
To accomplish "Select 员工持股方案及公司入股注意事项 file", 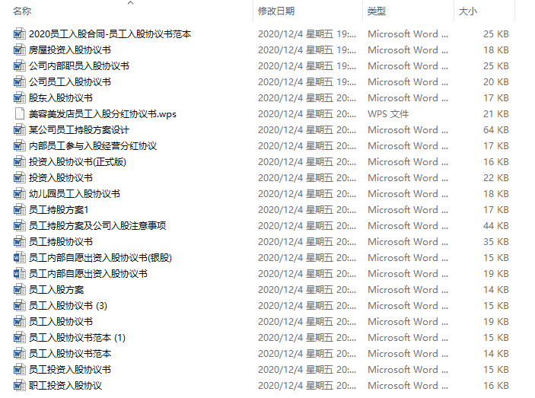I will [97, 226].
